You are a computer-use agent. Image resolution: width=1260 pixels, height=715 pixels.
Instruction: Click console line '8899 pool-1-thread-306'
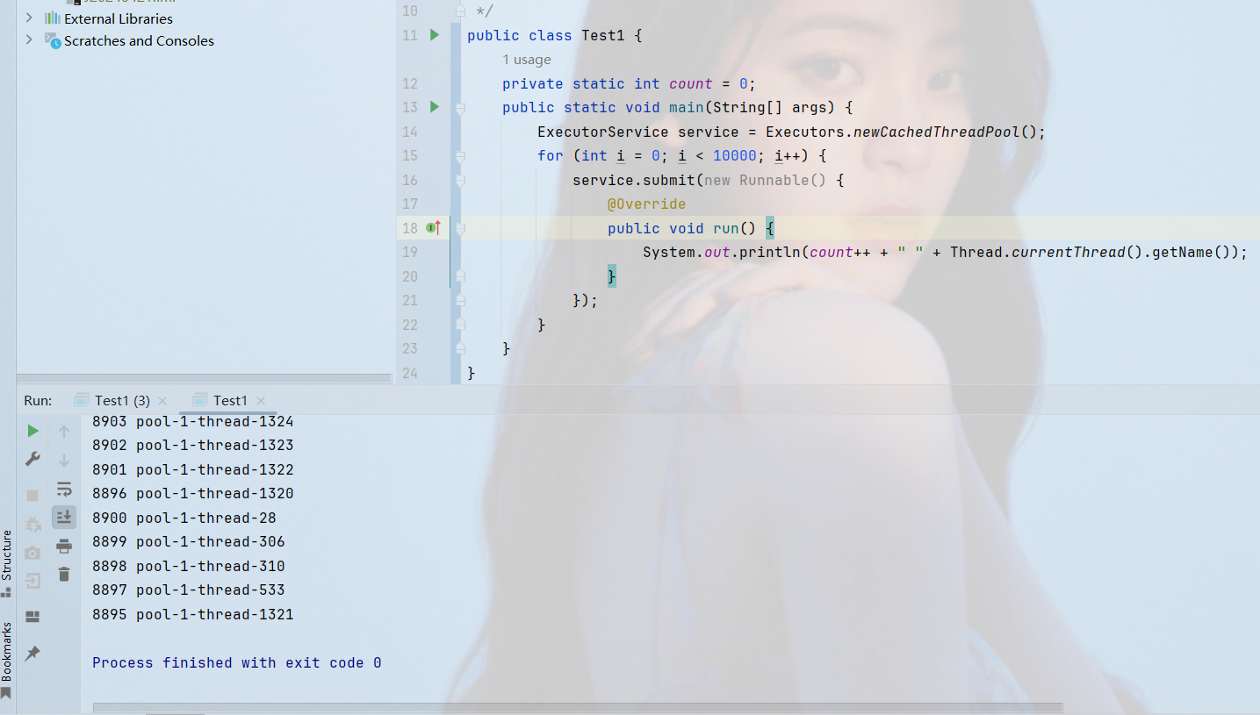189,541
